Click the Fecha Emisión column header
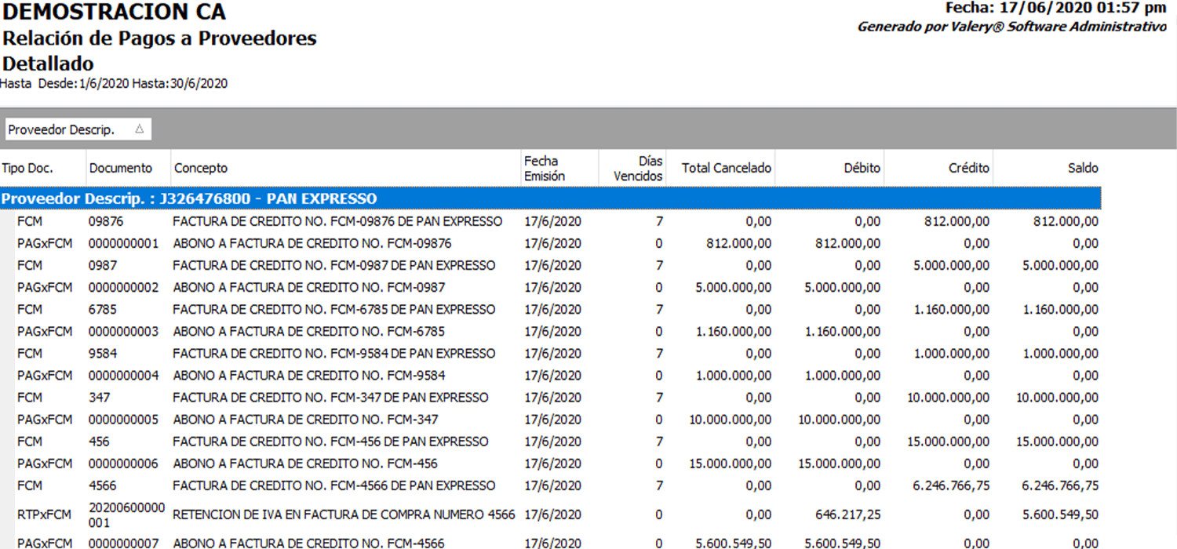Image resolution: width=1177 pixels, height=549 pixels. [541, 168]
